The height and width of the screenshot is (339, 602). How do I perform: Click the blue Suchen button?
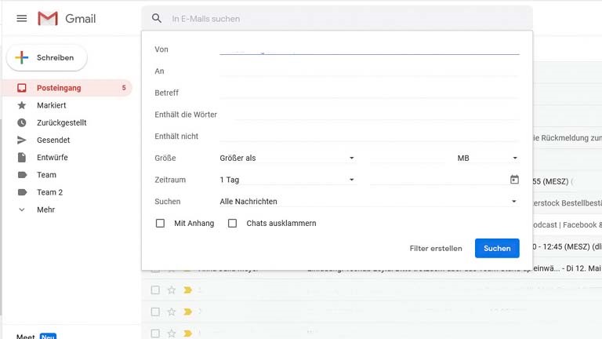497,248
